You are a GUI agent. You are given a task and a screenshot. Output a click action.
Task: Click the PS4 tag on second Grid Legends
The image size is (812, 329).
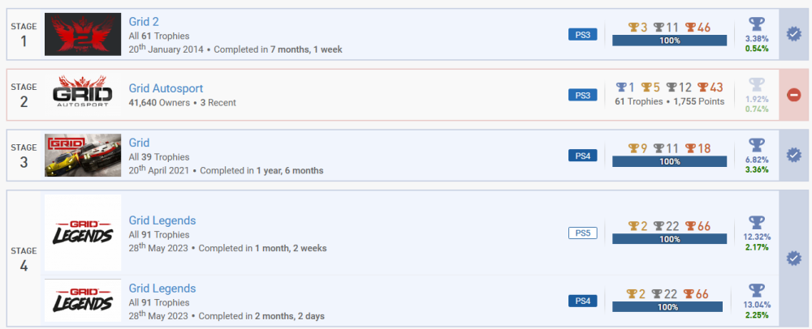tap(583, 301)
